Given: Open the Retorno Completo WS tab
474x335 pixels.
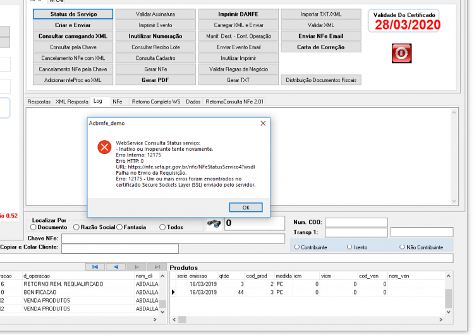Looking at the screenshot, I should [x=156, y=102].
